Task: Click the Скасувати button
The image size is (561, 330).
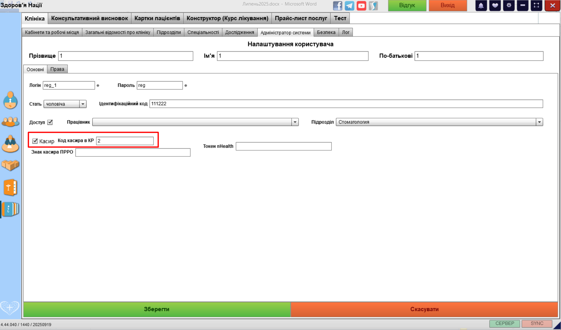Action: [424, 309]
